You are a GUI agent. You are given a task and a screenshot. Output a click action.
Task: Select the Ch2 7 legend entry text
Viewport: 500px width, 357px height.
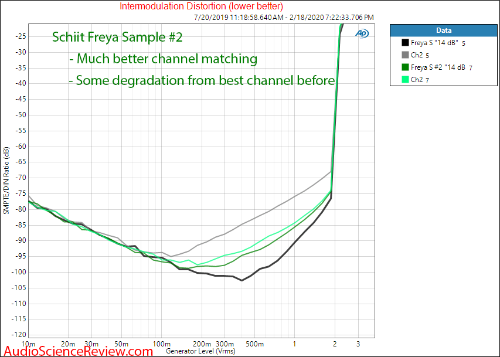coord(420,80)
